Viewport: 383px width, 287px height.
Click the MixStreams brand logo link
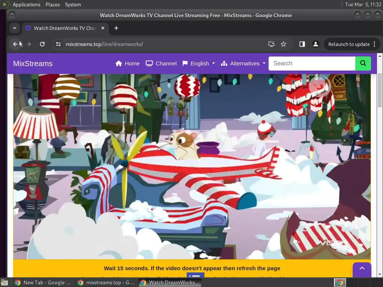pyautogui.click(x=33, y=64)
